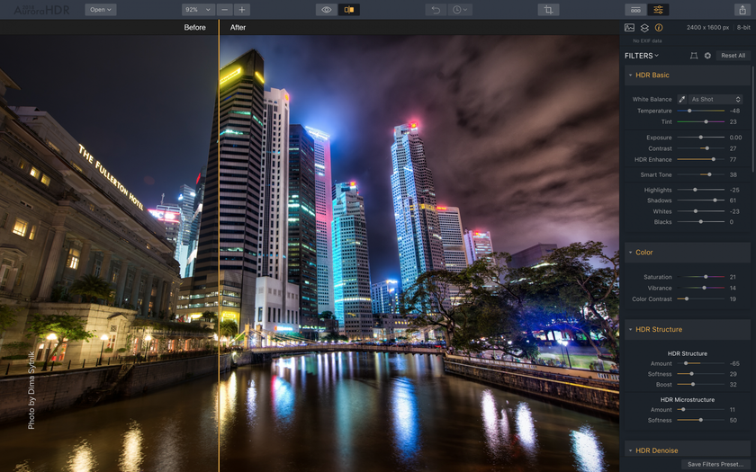This screenshot has width=756, height=472.
Task: Click the export share icon
Action: 742,10
